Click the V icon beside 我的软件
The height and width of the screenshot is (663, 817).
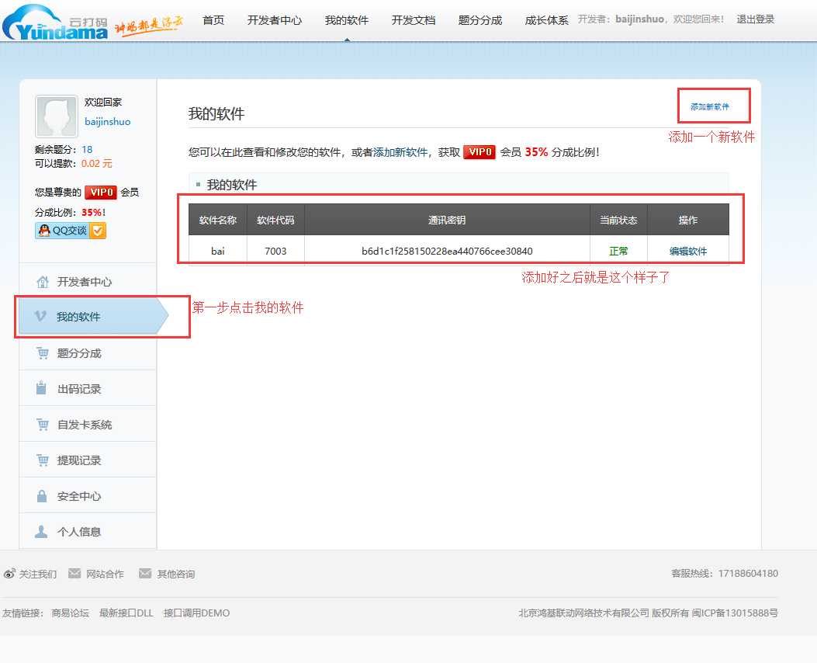click(40, 316)
